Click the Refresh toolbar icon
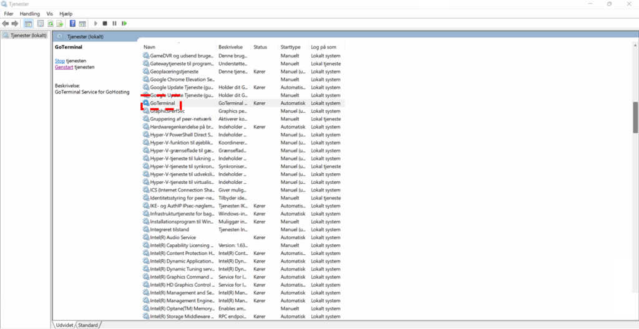The image size is (639, 329). coord(51,24)
